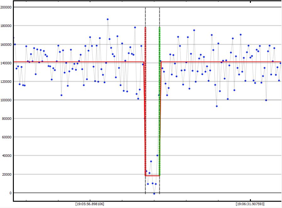The image size is (282, 208).
Task: Click the 200000 y-axis label
Action: click(x=6, y=7)
